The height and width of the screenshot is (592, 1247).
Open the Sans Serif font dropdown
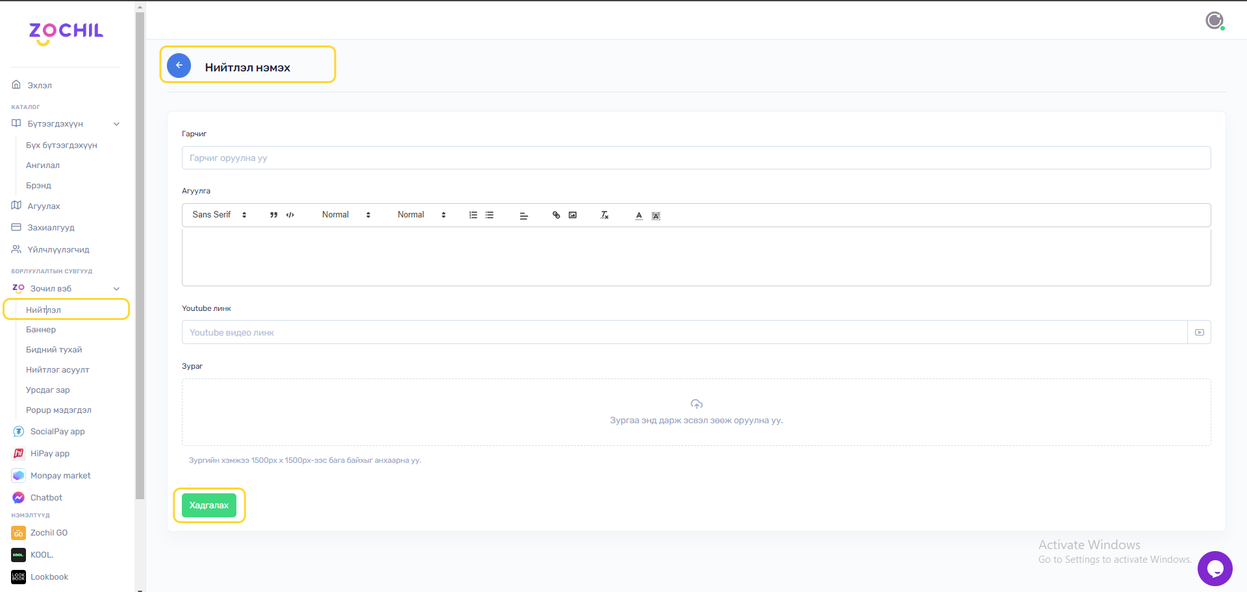pos(219,215)
